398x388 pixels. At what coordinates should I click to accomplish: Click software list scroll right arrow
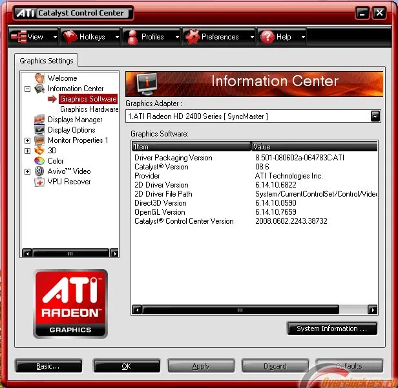[x=373, y=310]
